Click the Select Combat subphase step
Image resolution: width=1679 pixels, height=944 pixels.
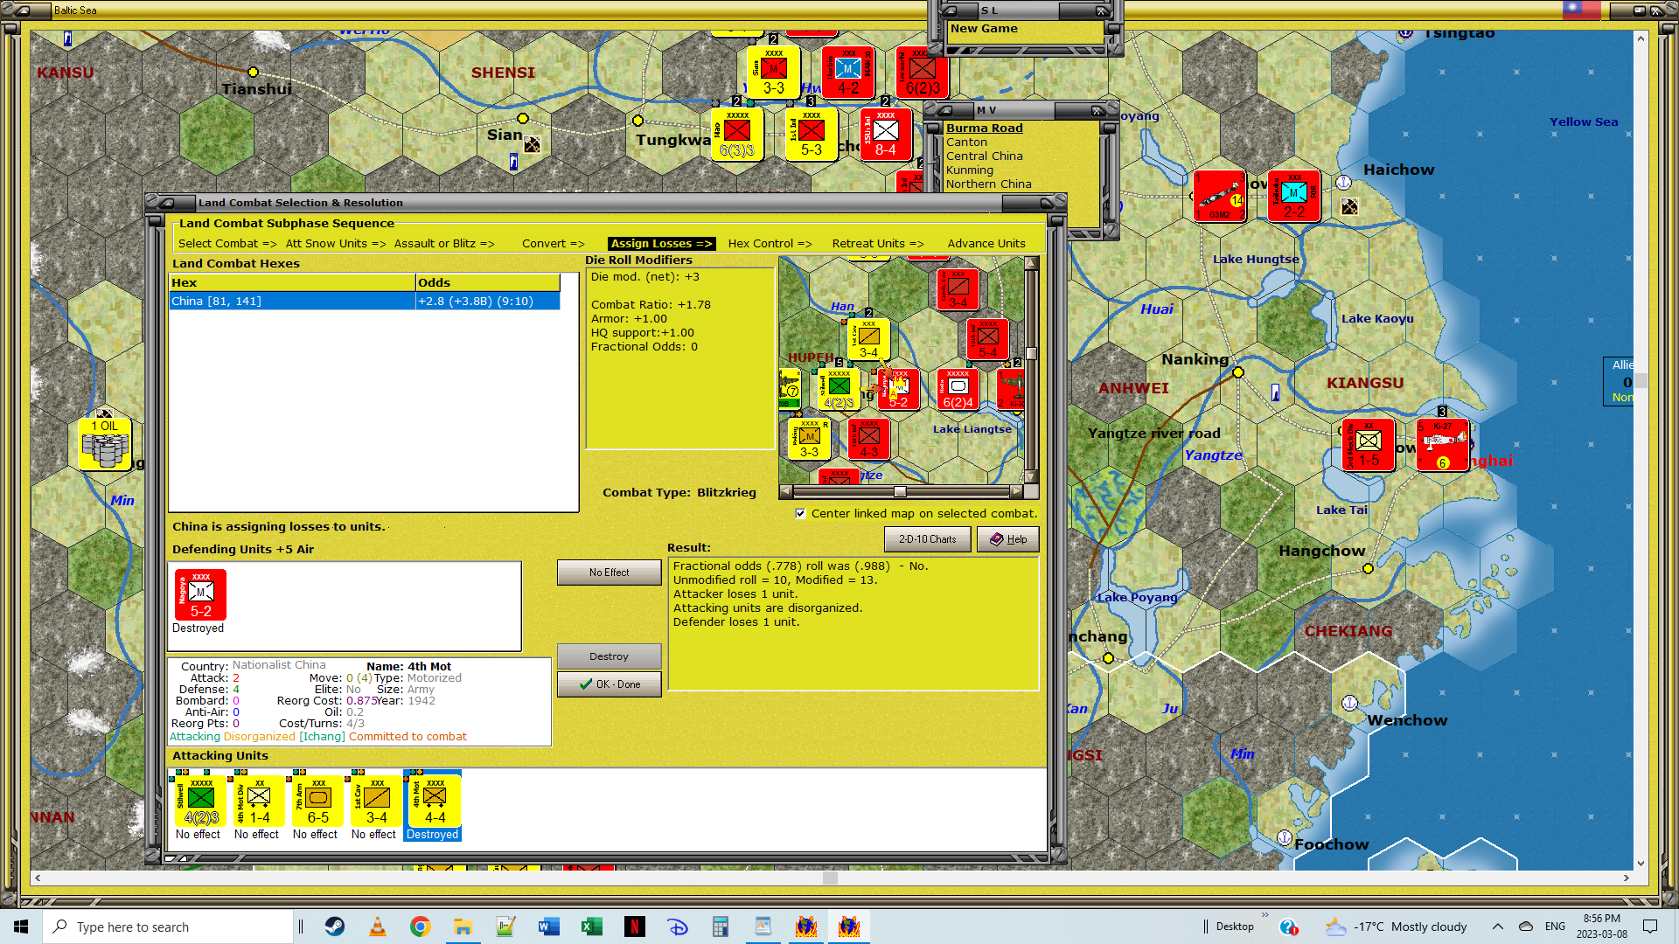[x=227, y=244]
